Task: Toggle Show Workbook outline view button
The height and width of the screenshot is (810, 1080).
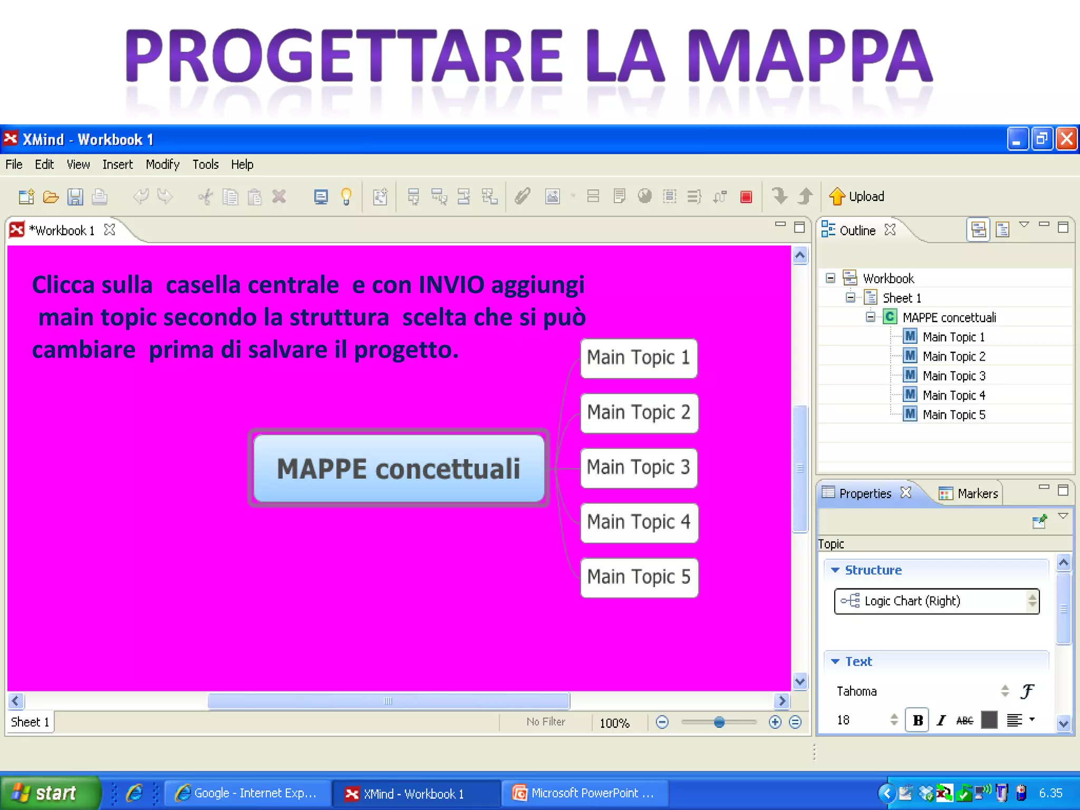Action: tap(979, 230)
